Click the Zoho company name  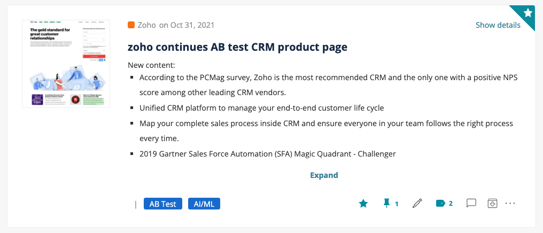pos(147,25)
